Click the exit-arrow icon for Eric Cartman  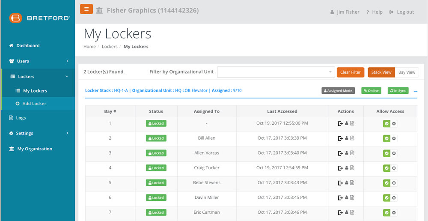tap(340, 212)
